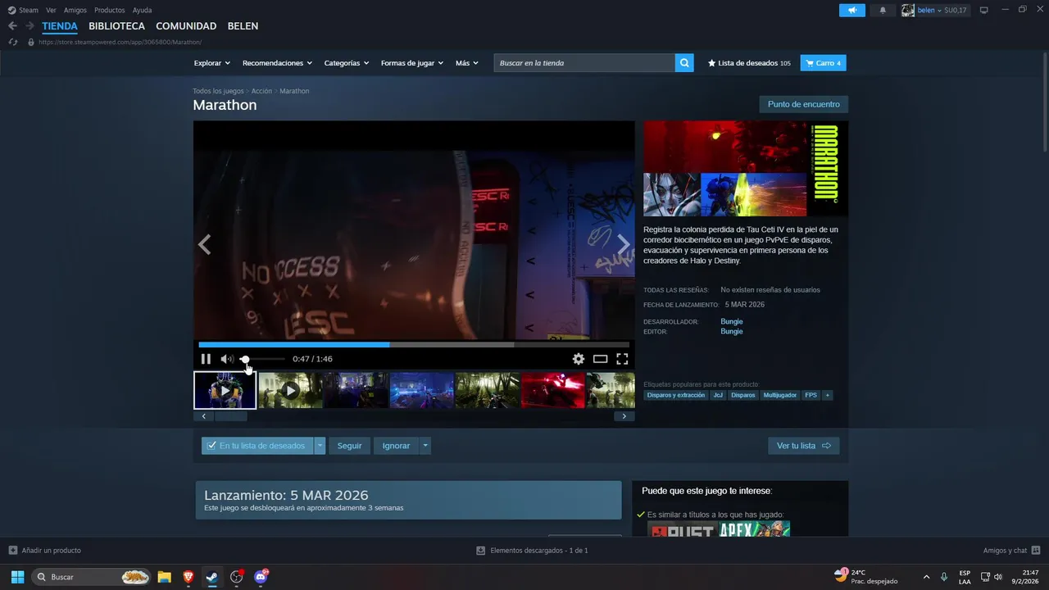
Task: Click the Punto de encuentro button
Action: coord(804,104)
